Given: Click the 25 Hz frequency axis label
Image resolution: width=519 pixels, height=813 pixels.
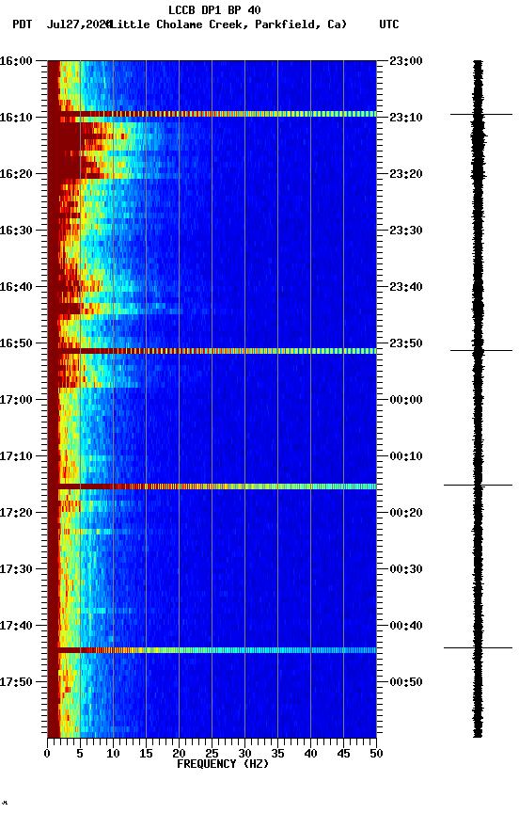Looking at the screenshot, I should click(212, 754).
